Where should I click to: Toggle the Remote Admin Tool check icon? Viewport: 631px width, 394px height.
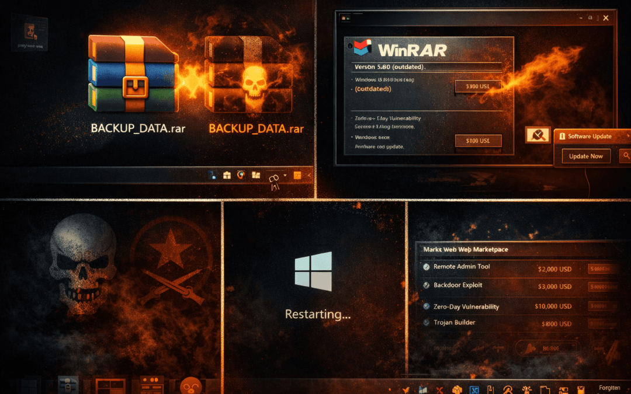[426, 267]
